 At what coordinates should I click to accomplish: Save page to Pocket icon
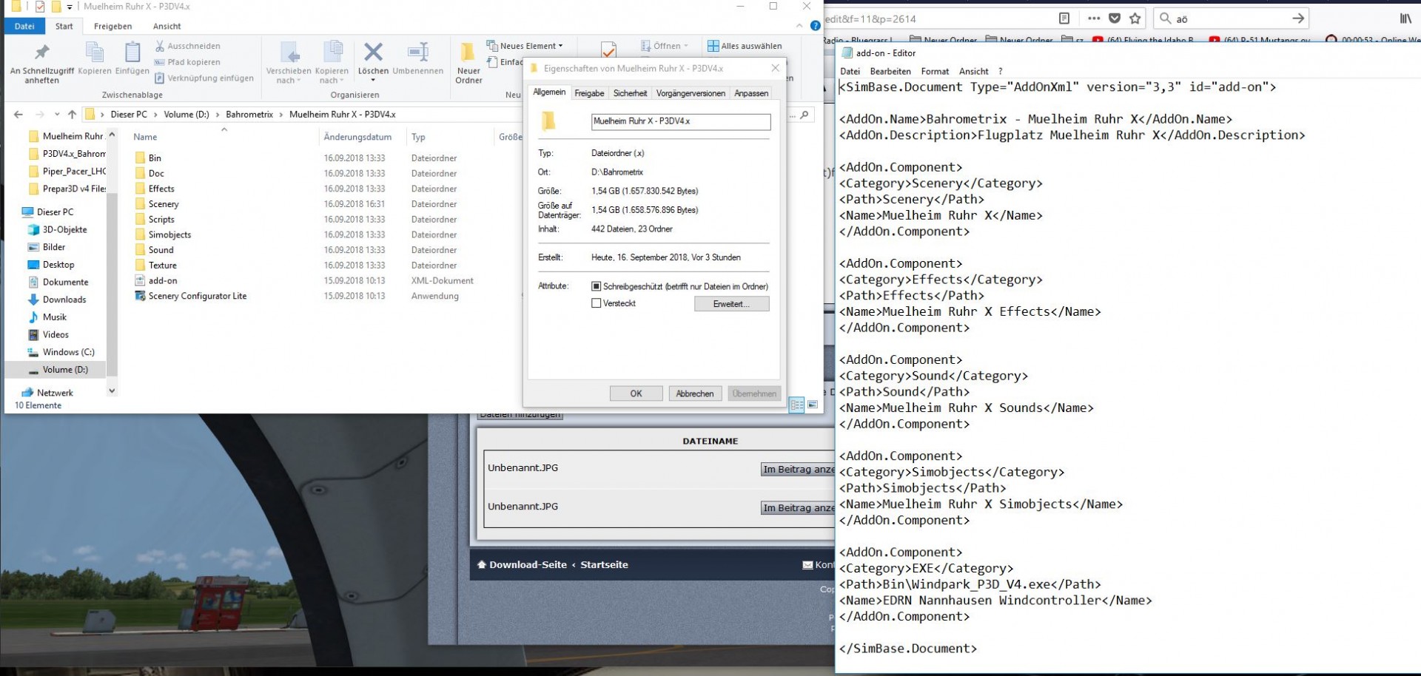point(1115,18)
